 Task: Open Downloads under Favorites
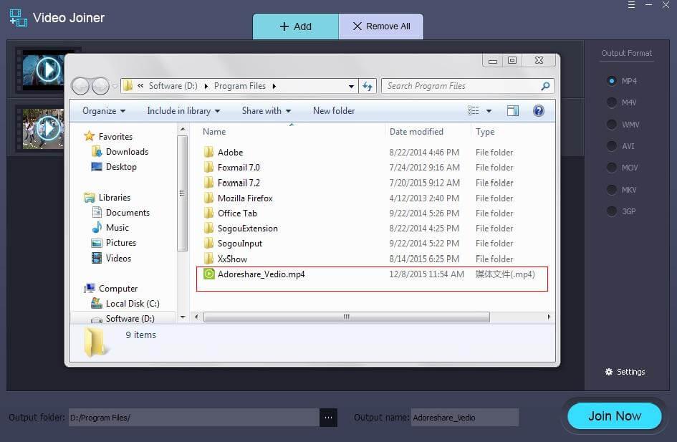click(x=127, y=152)
